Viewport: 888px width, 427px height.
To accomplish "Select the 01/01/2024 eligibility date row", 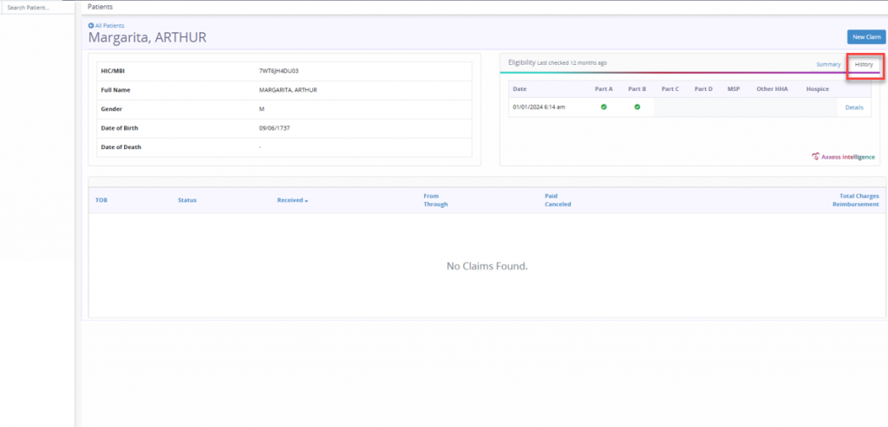I will [689, 107].
